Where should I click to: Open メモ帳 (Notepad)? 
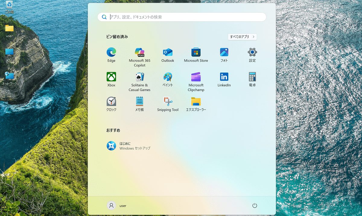[140, 104]
